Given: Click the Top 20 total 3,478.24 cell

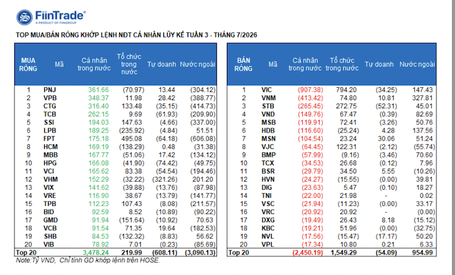Looking at the screenshot, I should [96, 253].
